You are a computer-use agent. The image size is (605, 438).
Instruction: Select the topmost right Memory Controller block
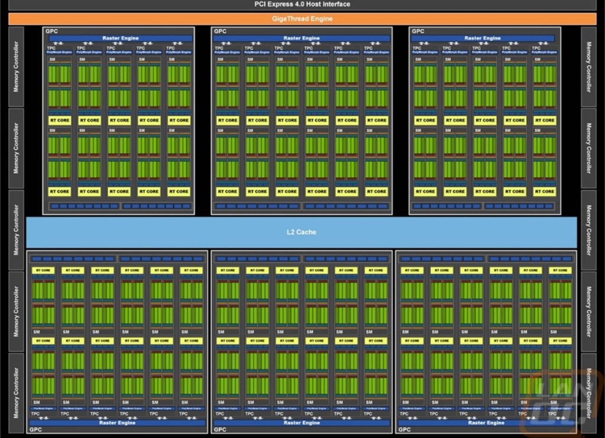coord(588,66)
